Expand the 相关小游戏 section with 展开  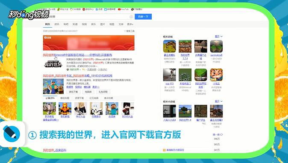[219, 101]
